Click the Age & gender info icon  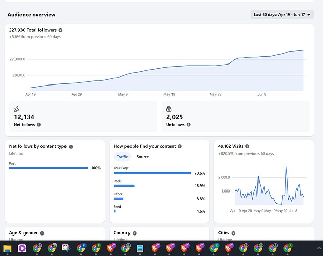click(x=42, y=233)
